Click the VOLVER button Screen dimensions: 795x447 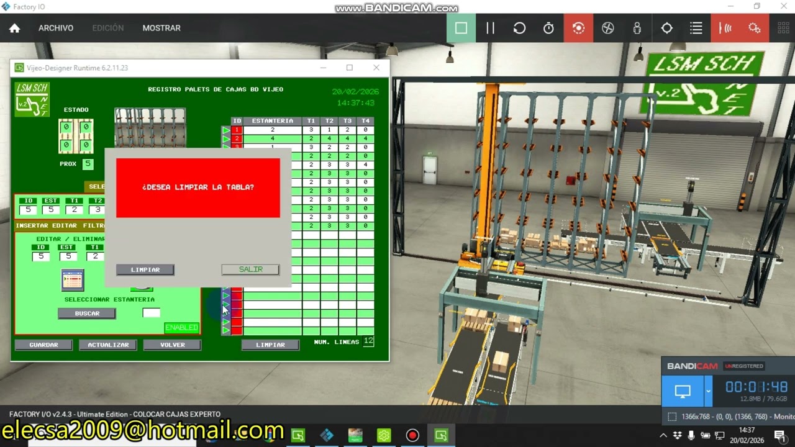[x=172, y=345]
